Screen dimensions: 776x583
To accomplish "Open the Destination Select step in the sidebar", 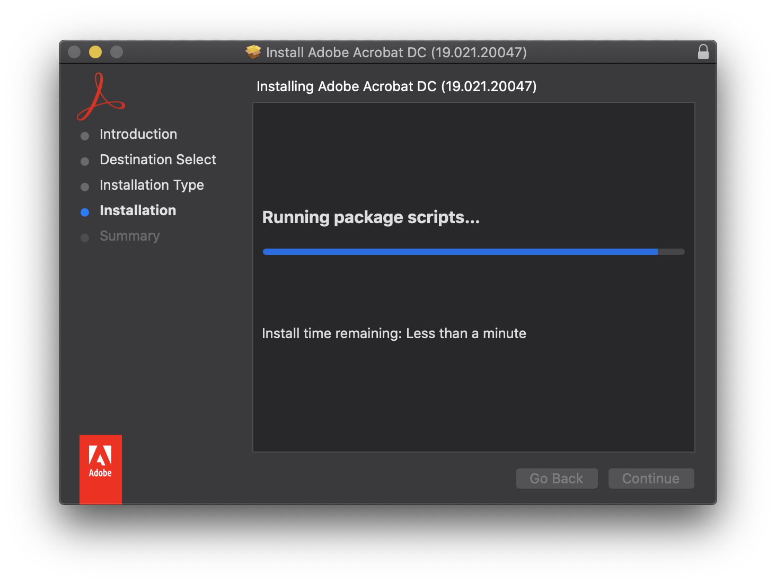I will 157,160.
